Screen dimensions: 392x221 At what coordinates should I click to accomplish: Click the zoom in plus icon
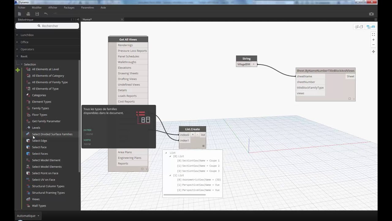[373, 40]
